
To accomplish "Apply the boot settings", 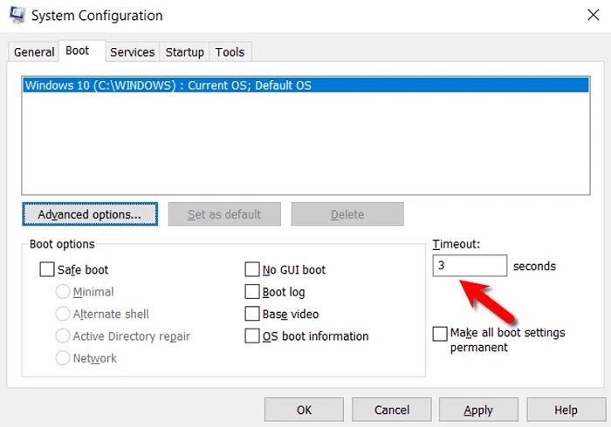I will (x=478, y=410).
